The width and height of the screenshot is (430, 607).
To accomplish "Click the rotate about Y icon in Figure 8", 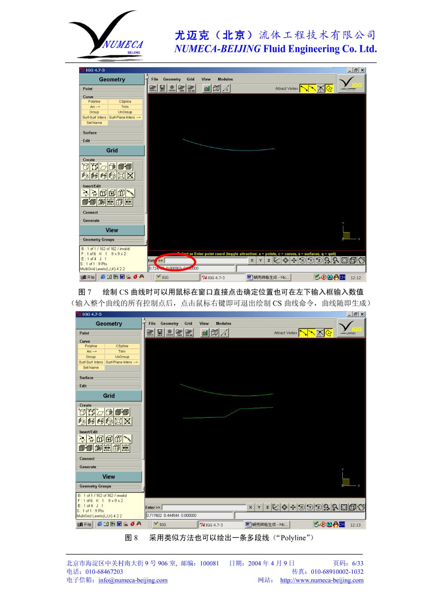I will tap(310, 507).
